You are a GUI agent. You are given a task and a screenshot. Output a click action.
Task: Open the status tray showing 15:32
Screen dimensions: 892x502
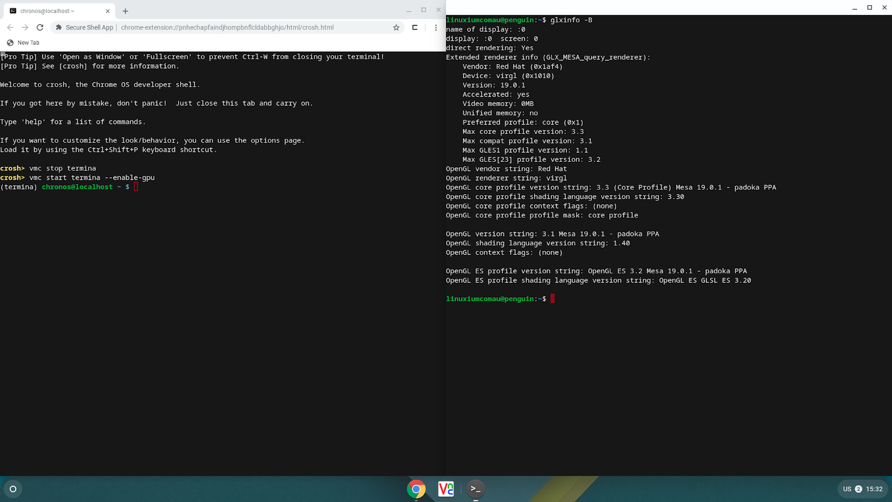click(x=861, y=489)
